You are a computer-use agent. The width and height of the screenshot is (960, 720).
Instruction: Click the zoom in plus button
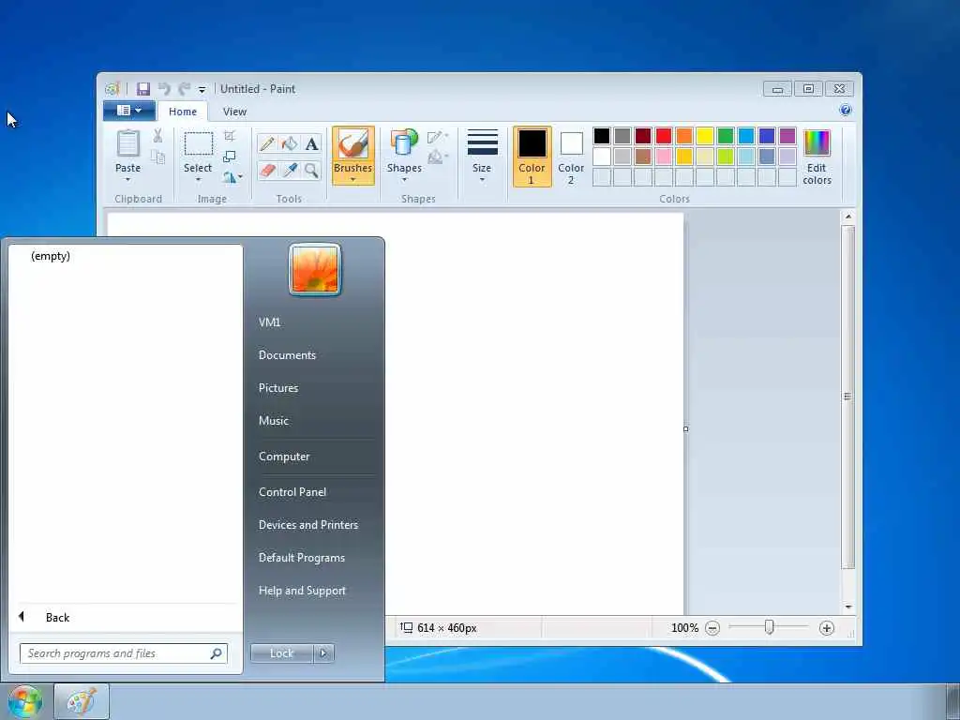point(827,628)
